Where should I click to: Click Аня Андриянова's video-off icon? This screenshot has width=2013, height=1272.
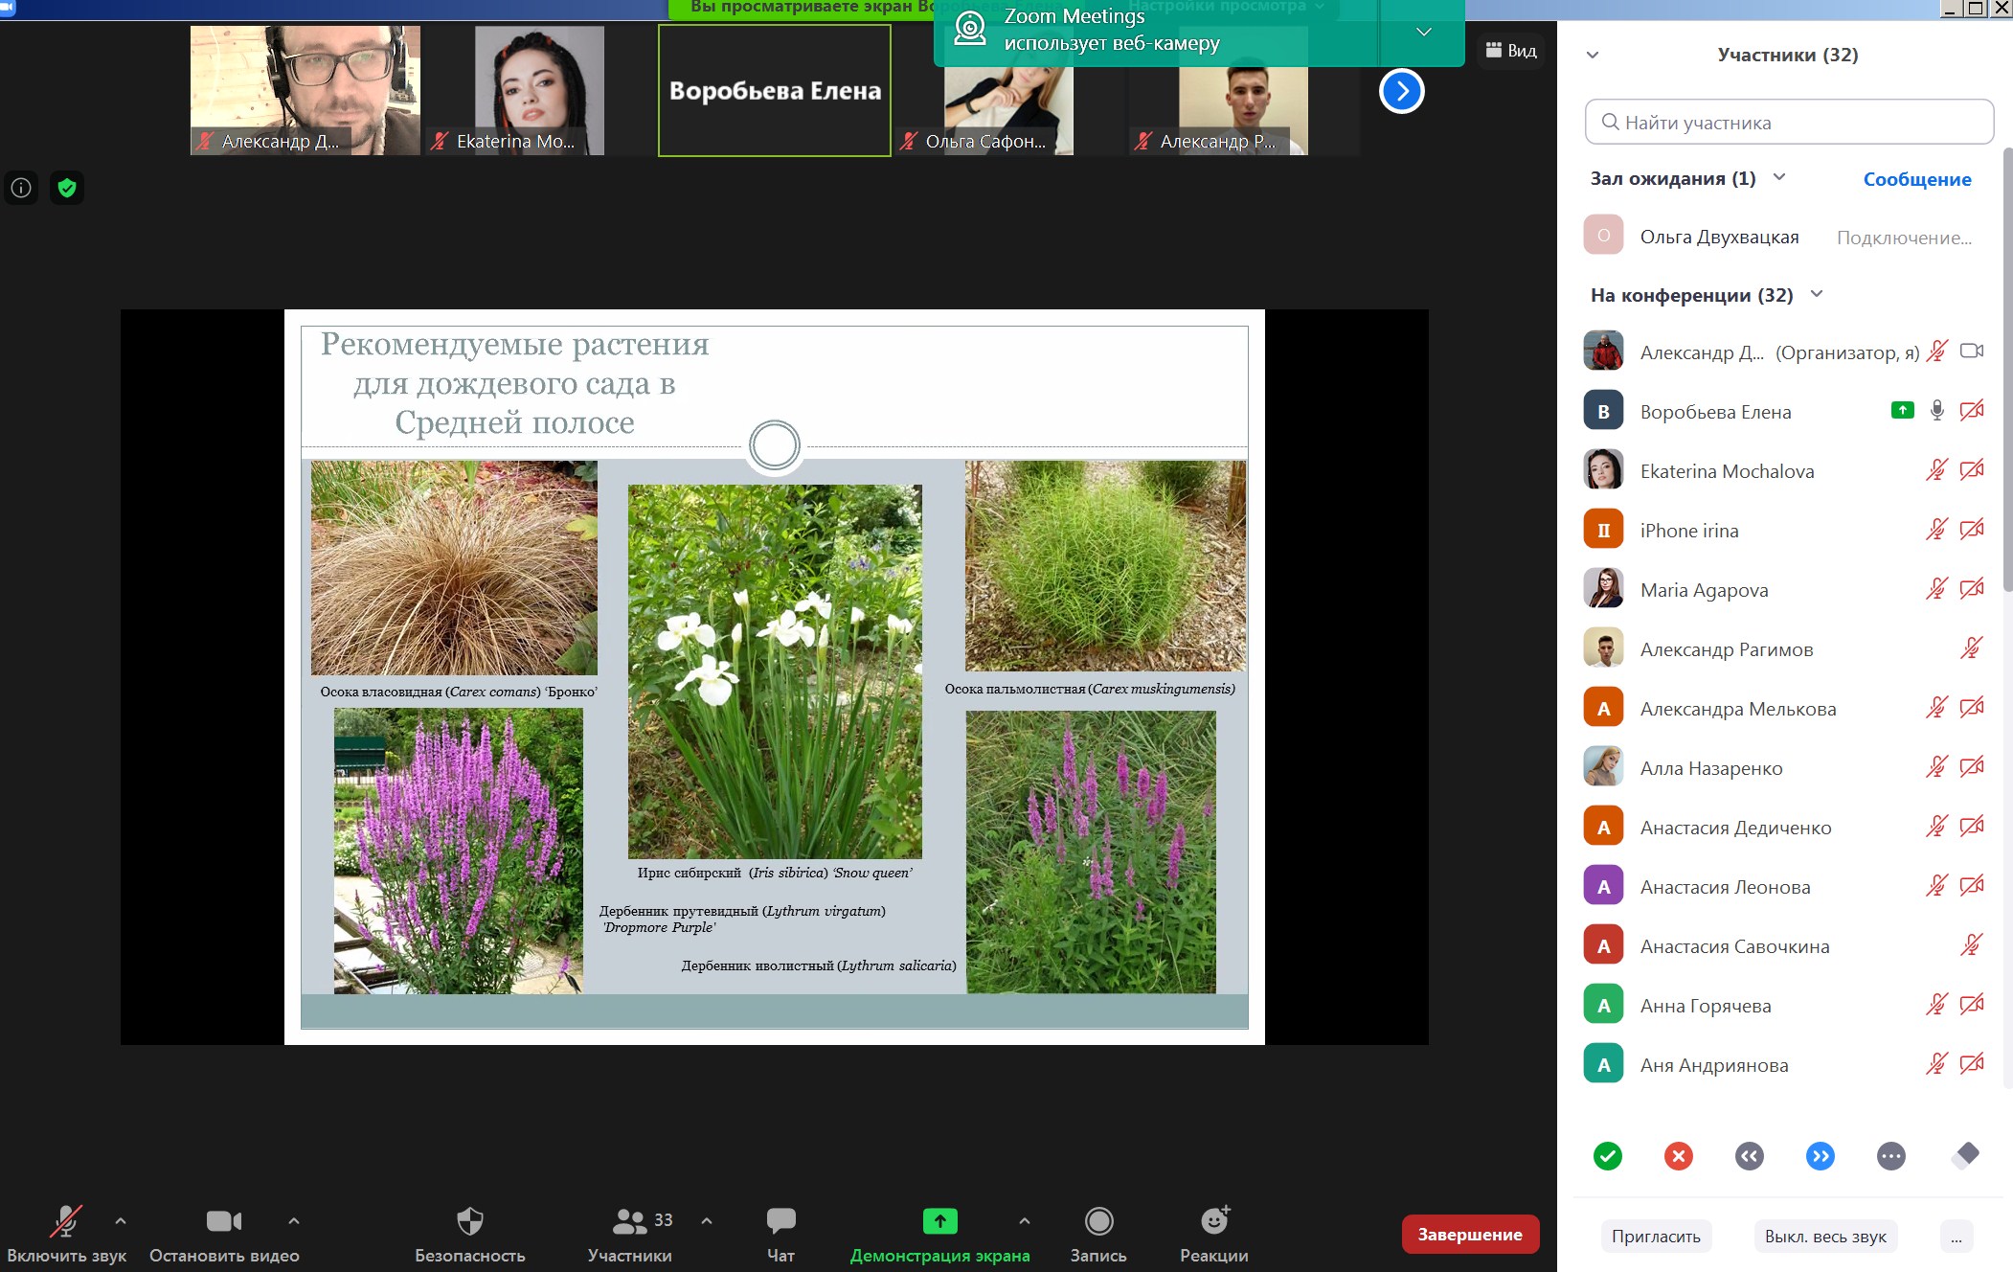[x=1972, y=1064]
